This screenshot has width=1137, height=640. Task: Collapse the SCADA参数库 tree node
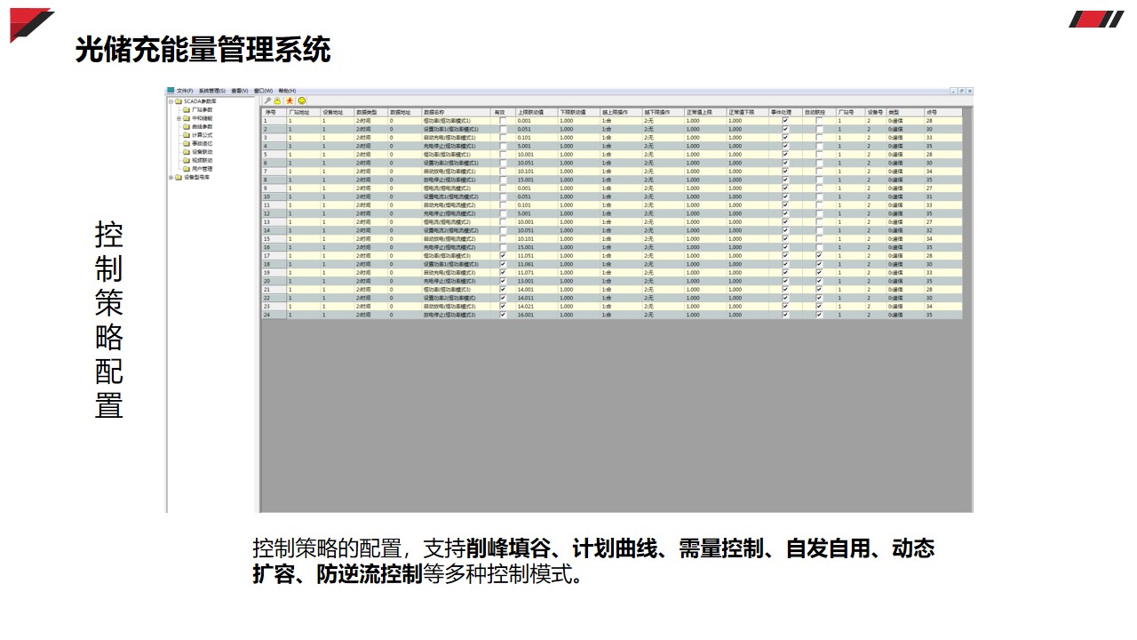coord(171,101)
